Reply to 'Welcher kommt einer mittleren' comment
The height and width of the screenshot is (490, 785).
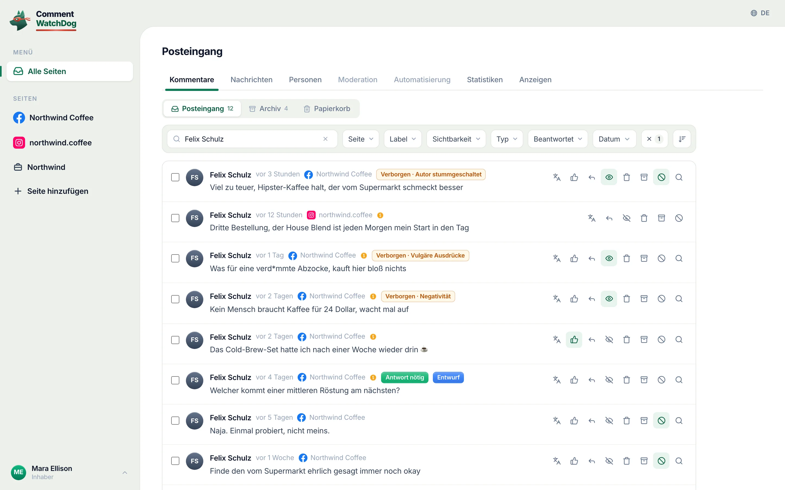point(592,380)
